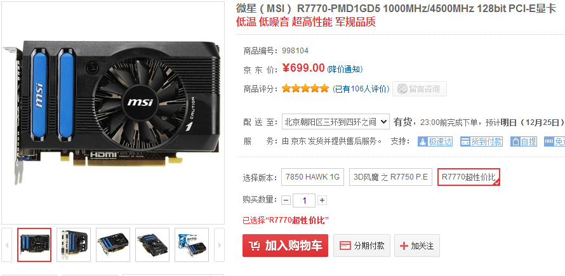Click the 自提 self-pickup bag icon
This screenshot has height=276, width=565.
[x=515, y=141]
